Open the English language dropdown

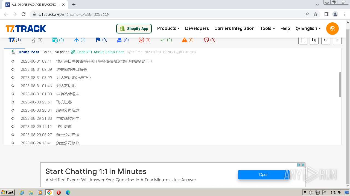tap(308, 28)
